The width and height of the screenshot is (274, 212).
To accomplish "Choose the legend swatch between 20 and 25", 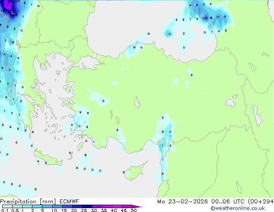I will coord(77,206).
